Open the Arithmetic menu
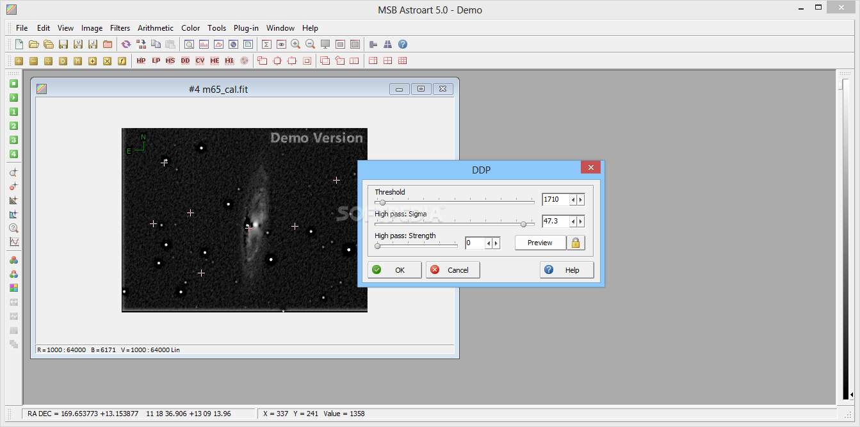Viewport: 860px width, 427px height. tap(156, 28)
